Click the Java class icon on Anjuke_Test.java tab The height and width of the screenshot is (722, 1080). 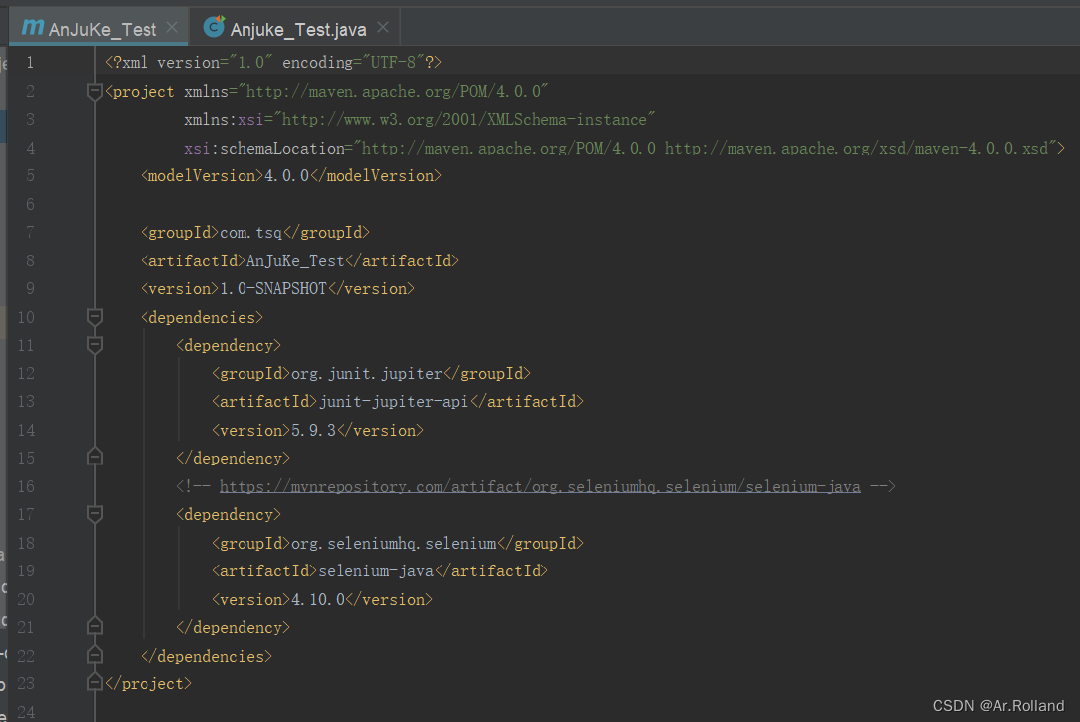tap(214, 28)
